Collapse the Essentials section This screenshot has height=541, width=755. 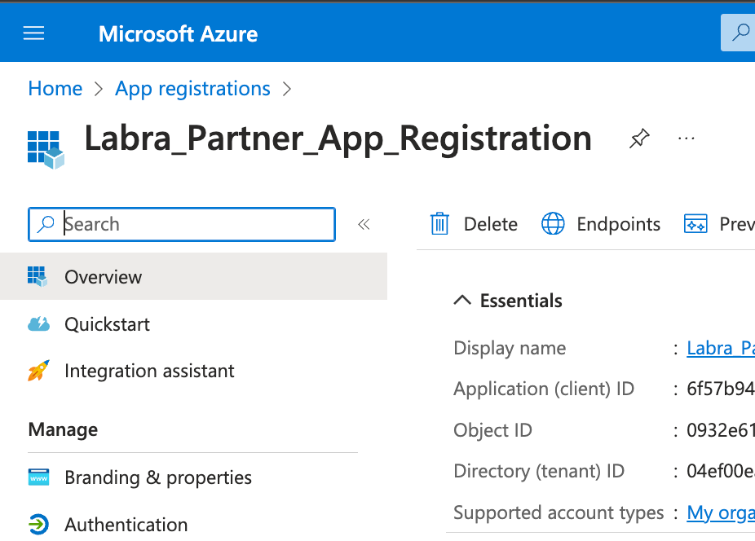[x=462, y=301]
